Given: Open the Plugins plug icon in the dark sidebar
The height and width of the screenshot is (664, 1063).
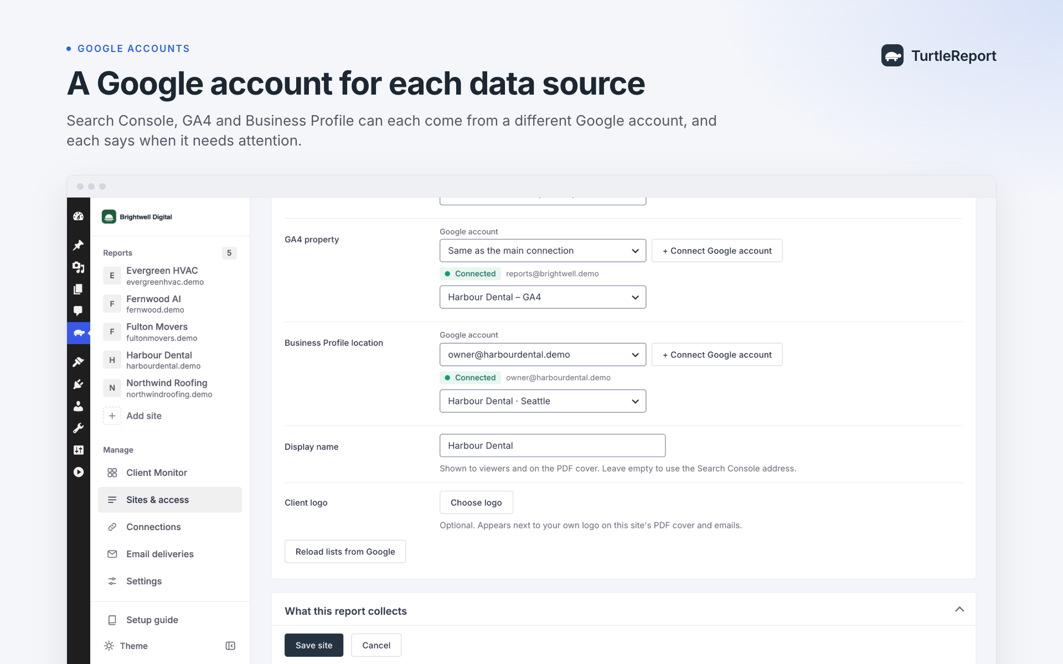Looking at the screenshot, I should click(x=78, y=384).
